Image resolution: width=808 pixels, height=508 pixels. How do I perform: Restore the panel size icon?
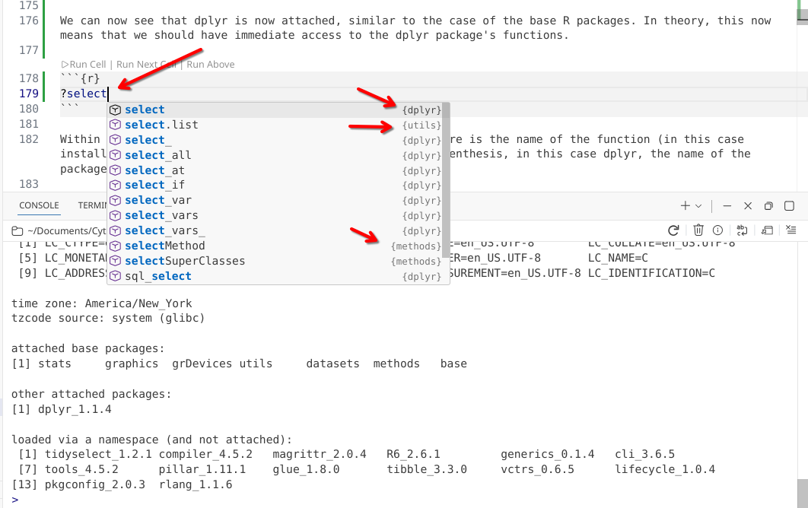[768, 206]
